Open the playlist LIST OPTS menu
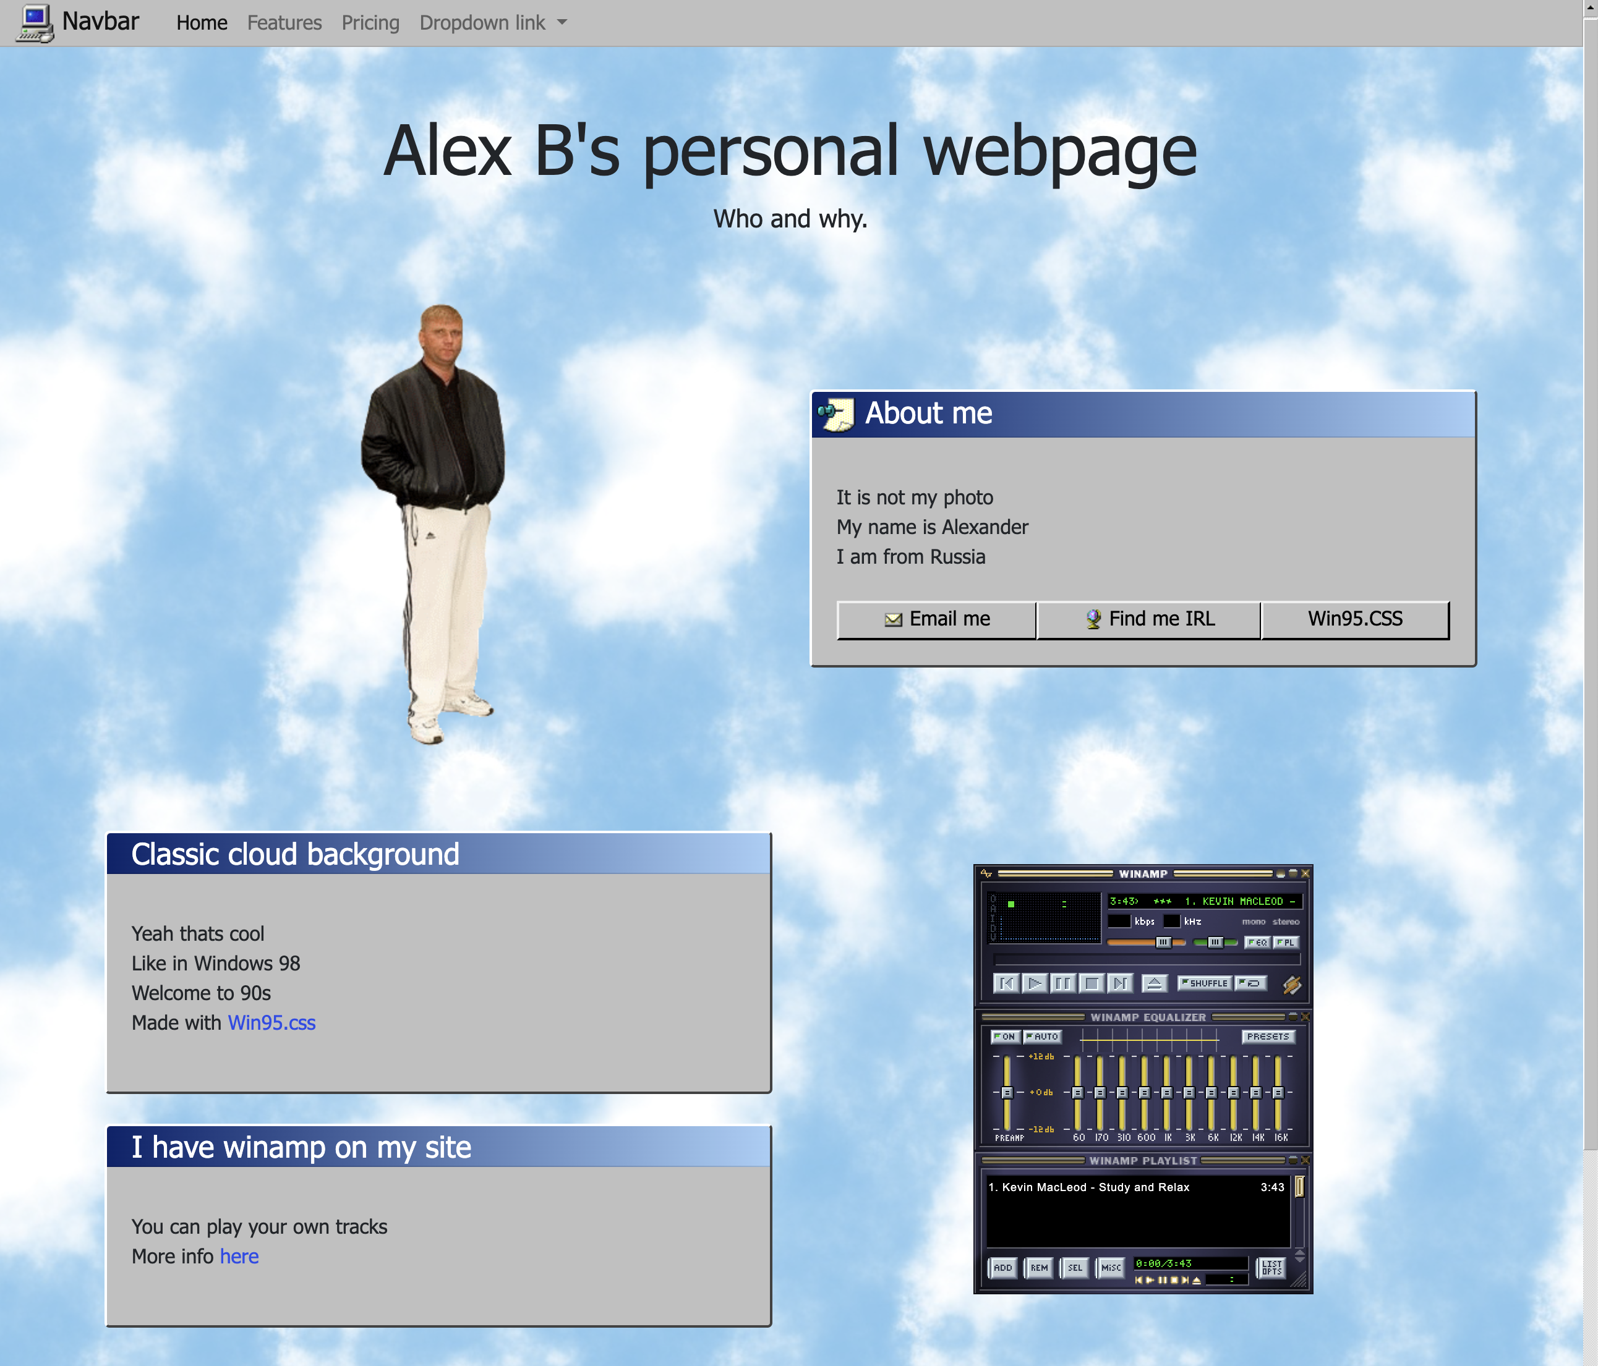Image resolution: width=1598 pixels, height=1366 pixels. [1271, 1268]
